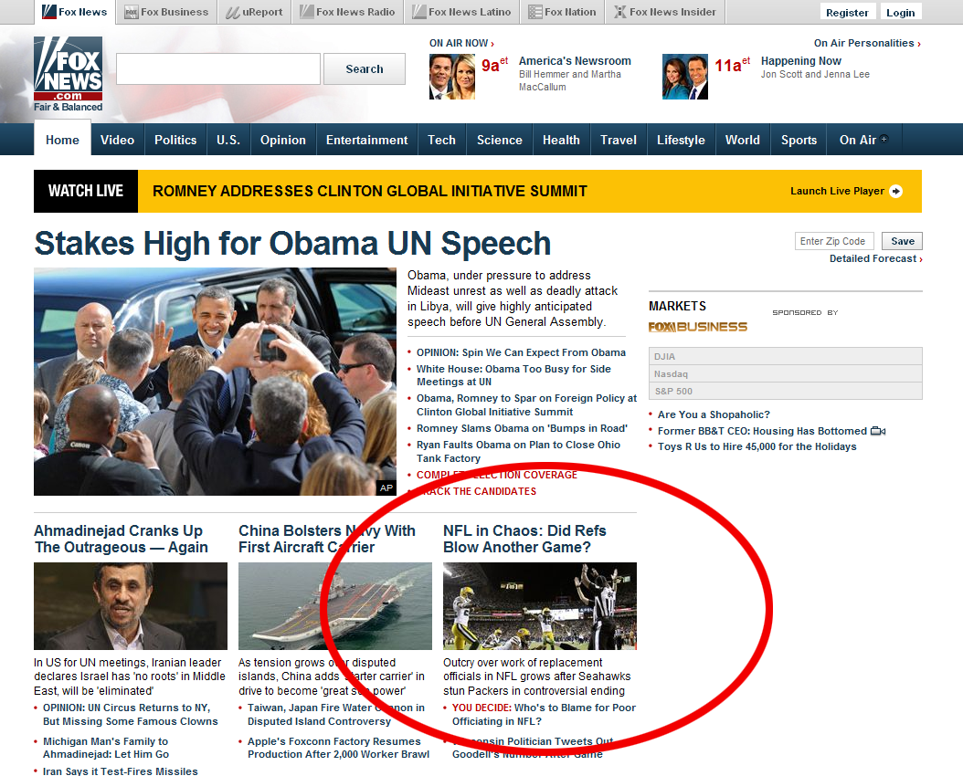
Task: Click the Search button
Action: click(365, 68)
